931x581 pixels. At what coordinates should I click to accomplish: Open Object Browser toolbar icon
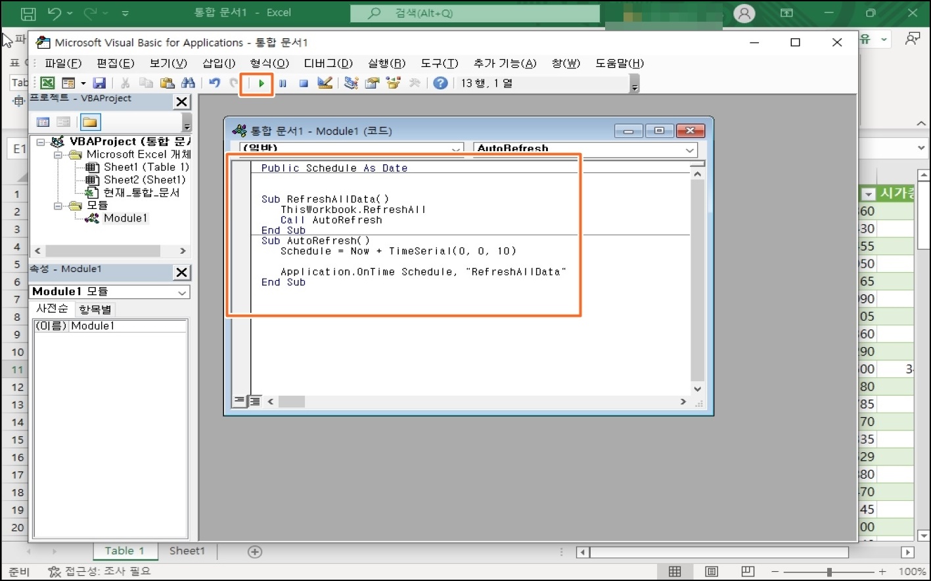(394, 83)
